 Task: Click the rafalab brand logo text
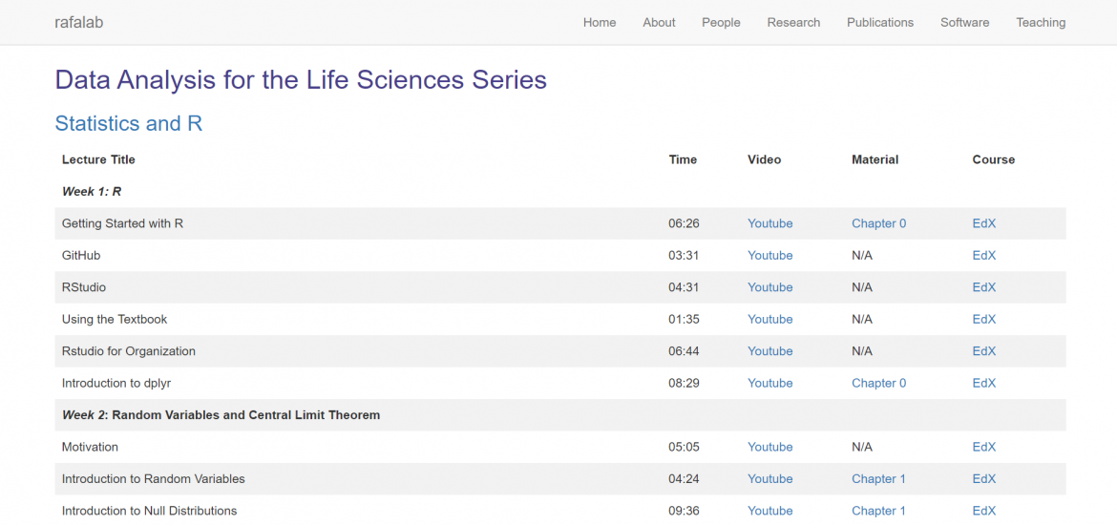[79, 22]
